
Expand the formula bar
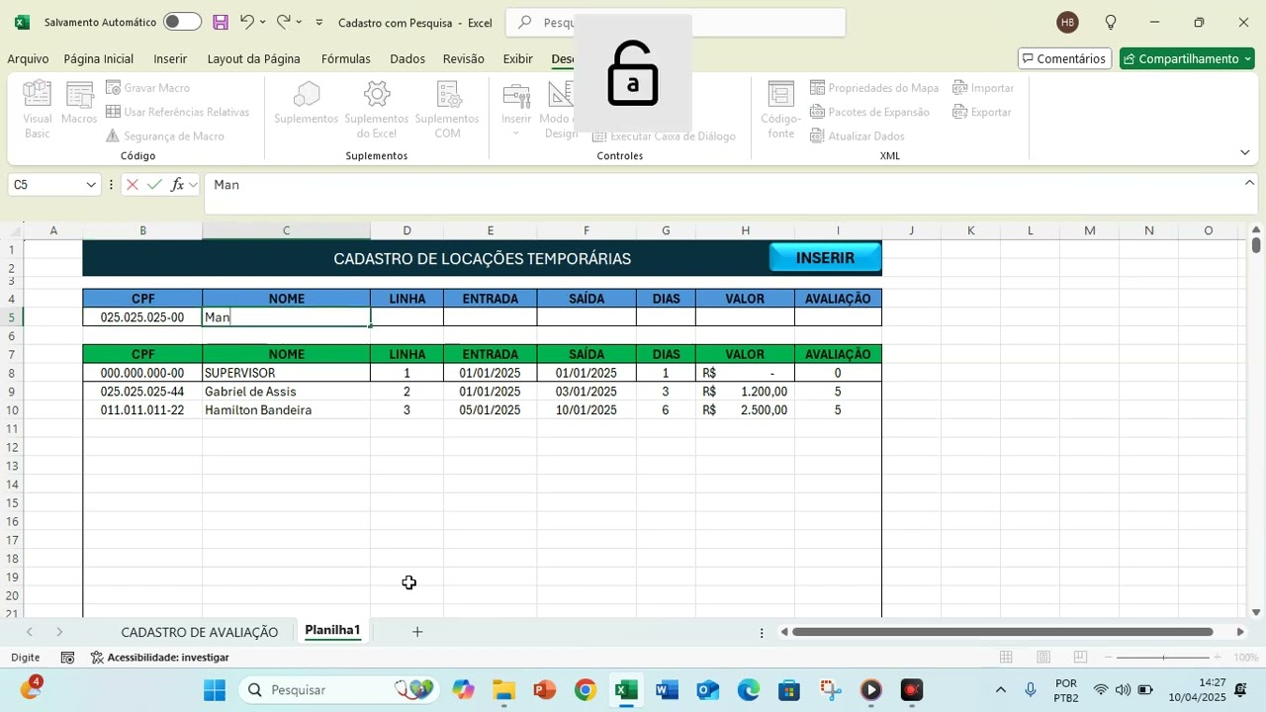[x=1249, y=183]
